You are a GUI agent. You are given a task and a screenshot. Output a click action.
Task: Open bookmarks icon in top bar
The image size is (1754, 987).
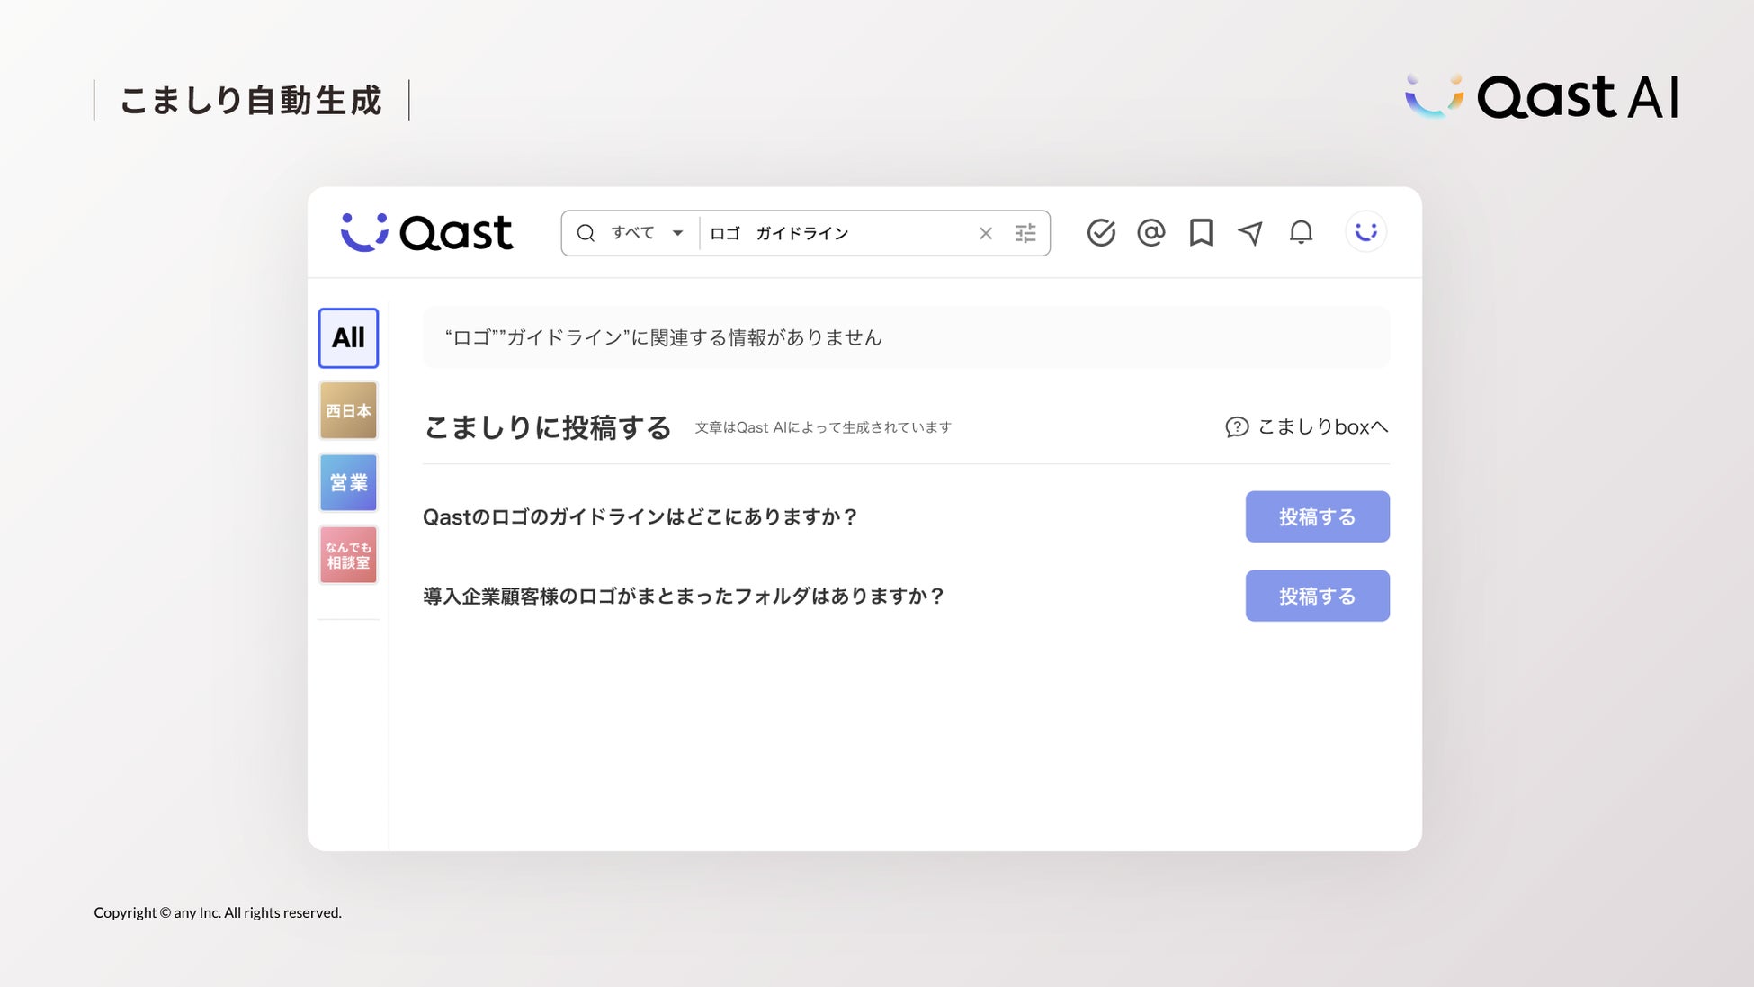pos(1201,233)
